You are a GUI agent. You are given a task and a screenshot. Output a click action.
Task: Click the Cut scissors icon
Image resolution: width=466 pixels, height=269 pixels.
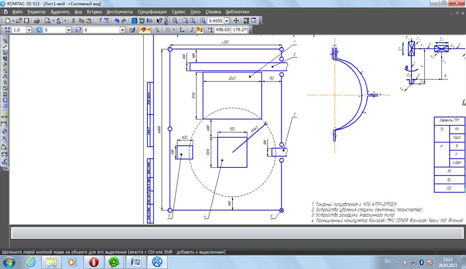pos(74,21)
